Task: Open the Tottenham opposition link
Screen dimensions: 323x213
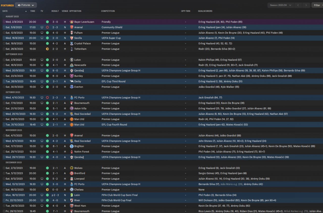Action: pyautogui.click(x=80, y=49)
